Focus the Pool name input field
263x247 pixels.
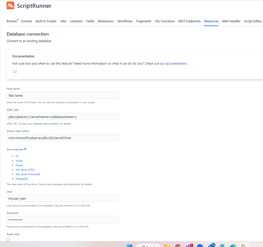63,95
